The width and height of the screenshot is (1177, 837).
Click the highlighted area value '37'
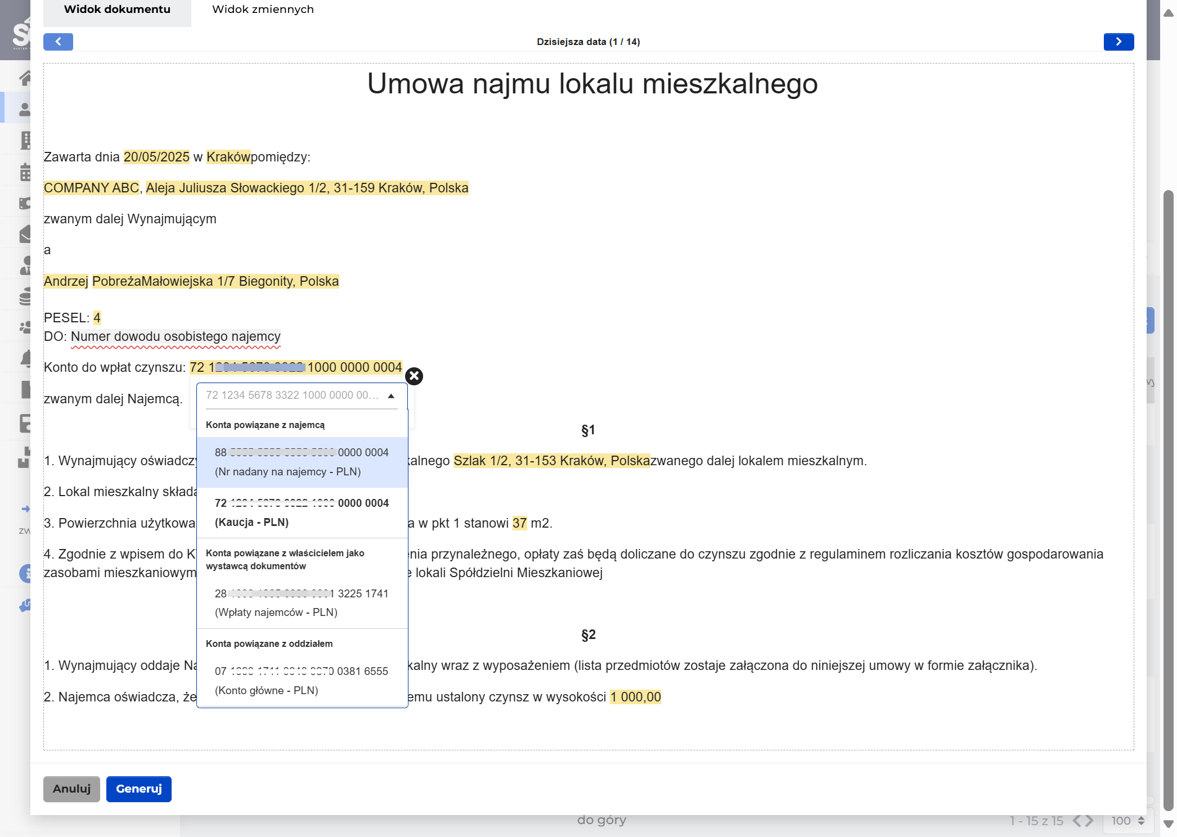coord(519,523)
